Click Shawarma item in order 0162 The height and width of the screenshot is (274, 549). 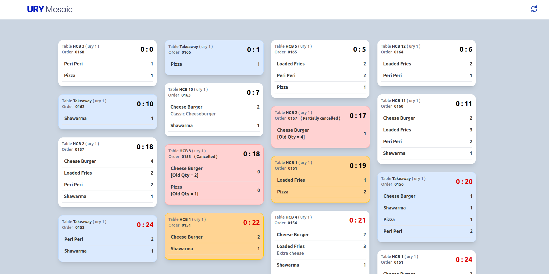[x=108, y=118]
